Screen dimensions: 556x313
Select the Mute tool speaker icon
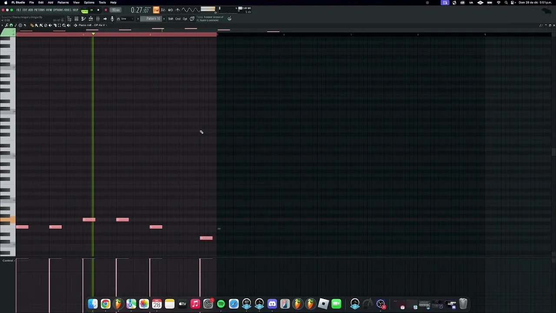click(x=50, y=25)
